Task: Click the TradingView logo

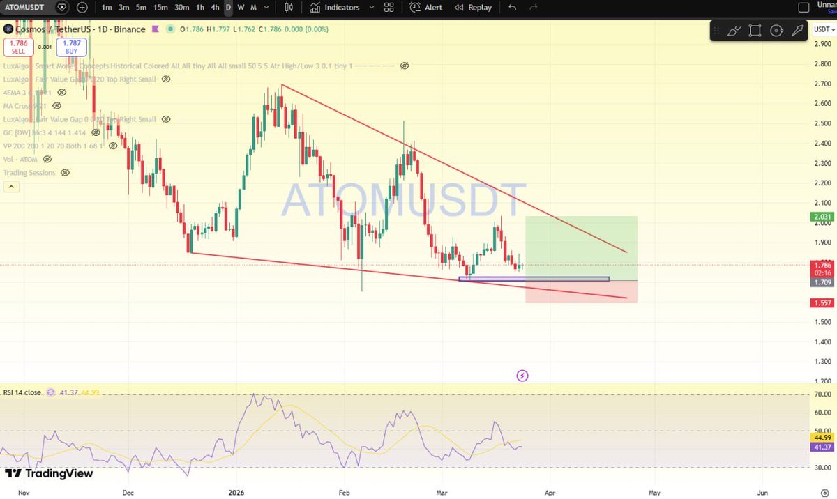Action: pos(49,474)
